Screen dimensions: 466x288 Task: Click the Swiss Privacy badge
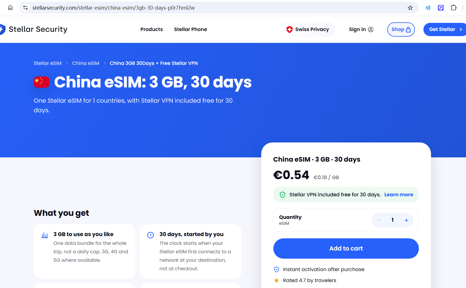307,29
